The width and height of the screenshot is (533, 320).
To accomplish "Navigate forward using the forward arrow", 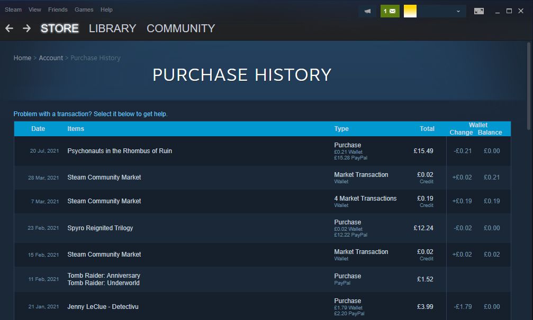I will (25, 28).
